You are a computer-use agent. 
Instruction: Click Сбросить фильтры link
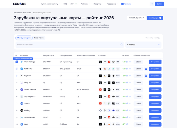[x=153, y=38]
